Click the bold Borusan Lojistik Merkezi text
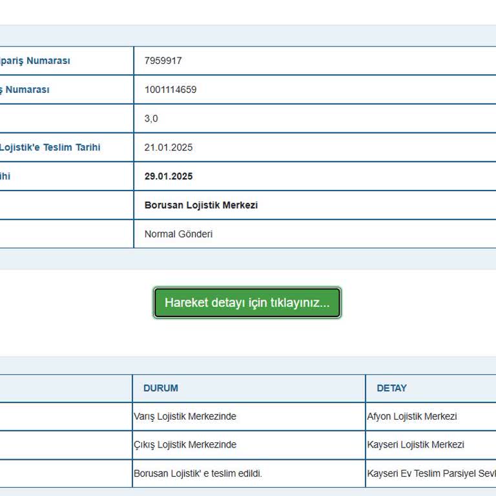This screenshot has height=496, width=496. [201, 205]
